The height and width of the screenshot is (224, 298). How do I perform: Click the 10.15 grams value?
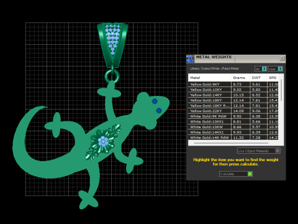(x=238, y=95)
